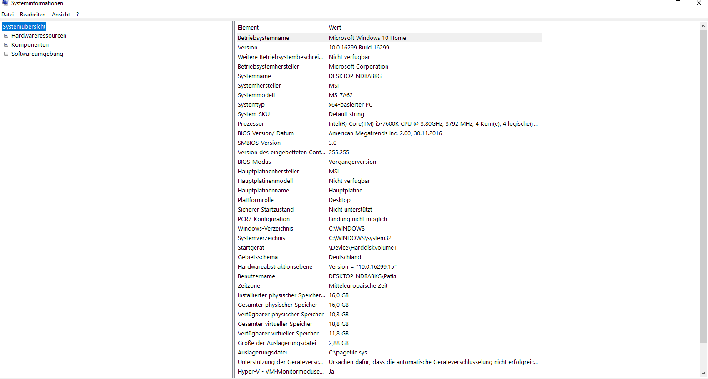Viewport: 708px width, 379px height.
Task: Select the Hauptplatinenhersteller row
Action: click(x=388, y=172)
